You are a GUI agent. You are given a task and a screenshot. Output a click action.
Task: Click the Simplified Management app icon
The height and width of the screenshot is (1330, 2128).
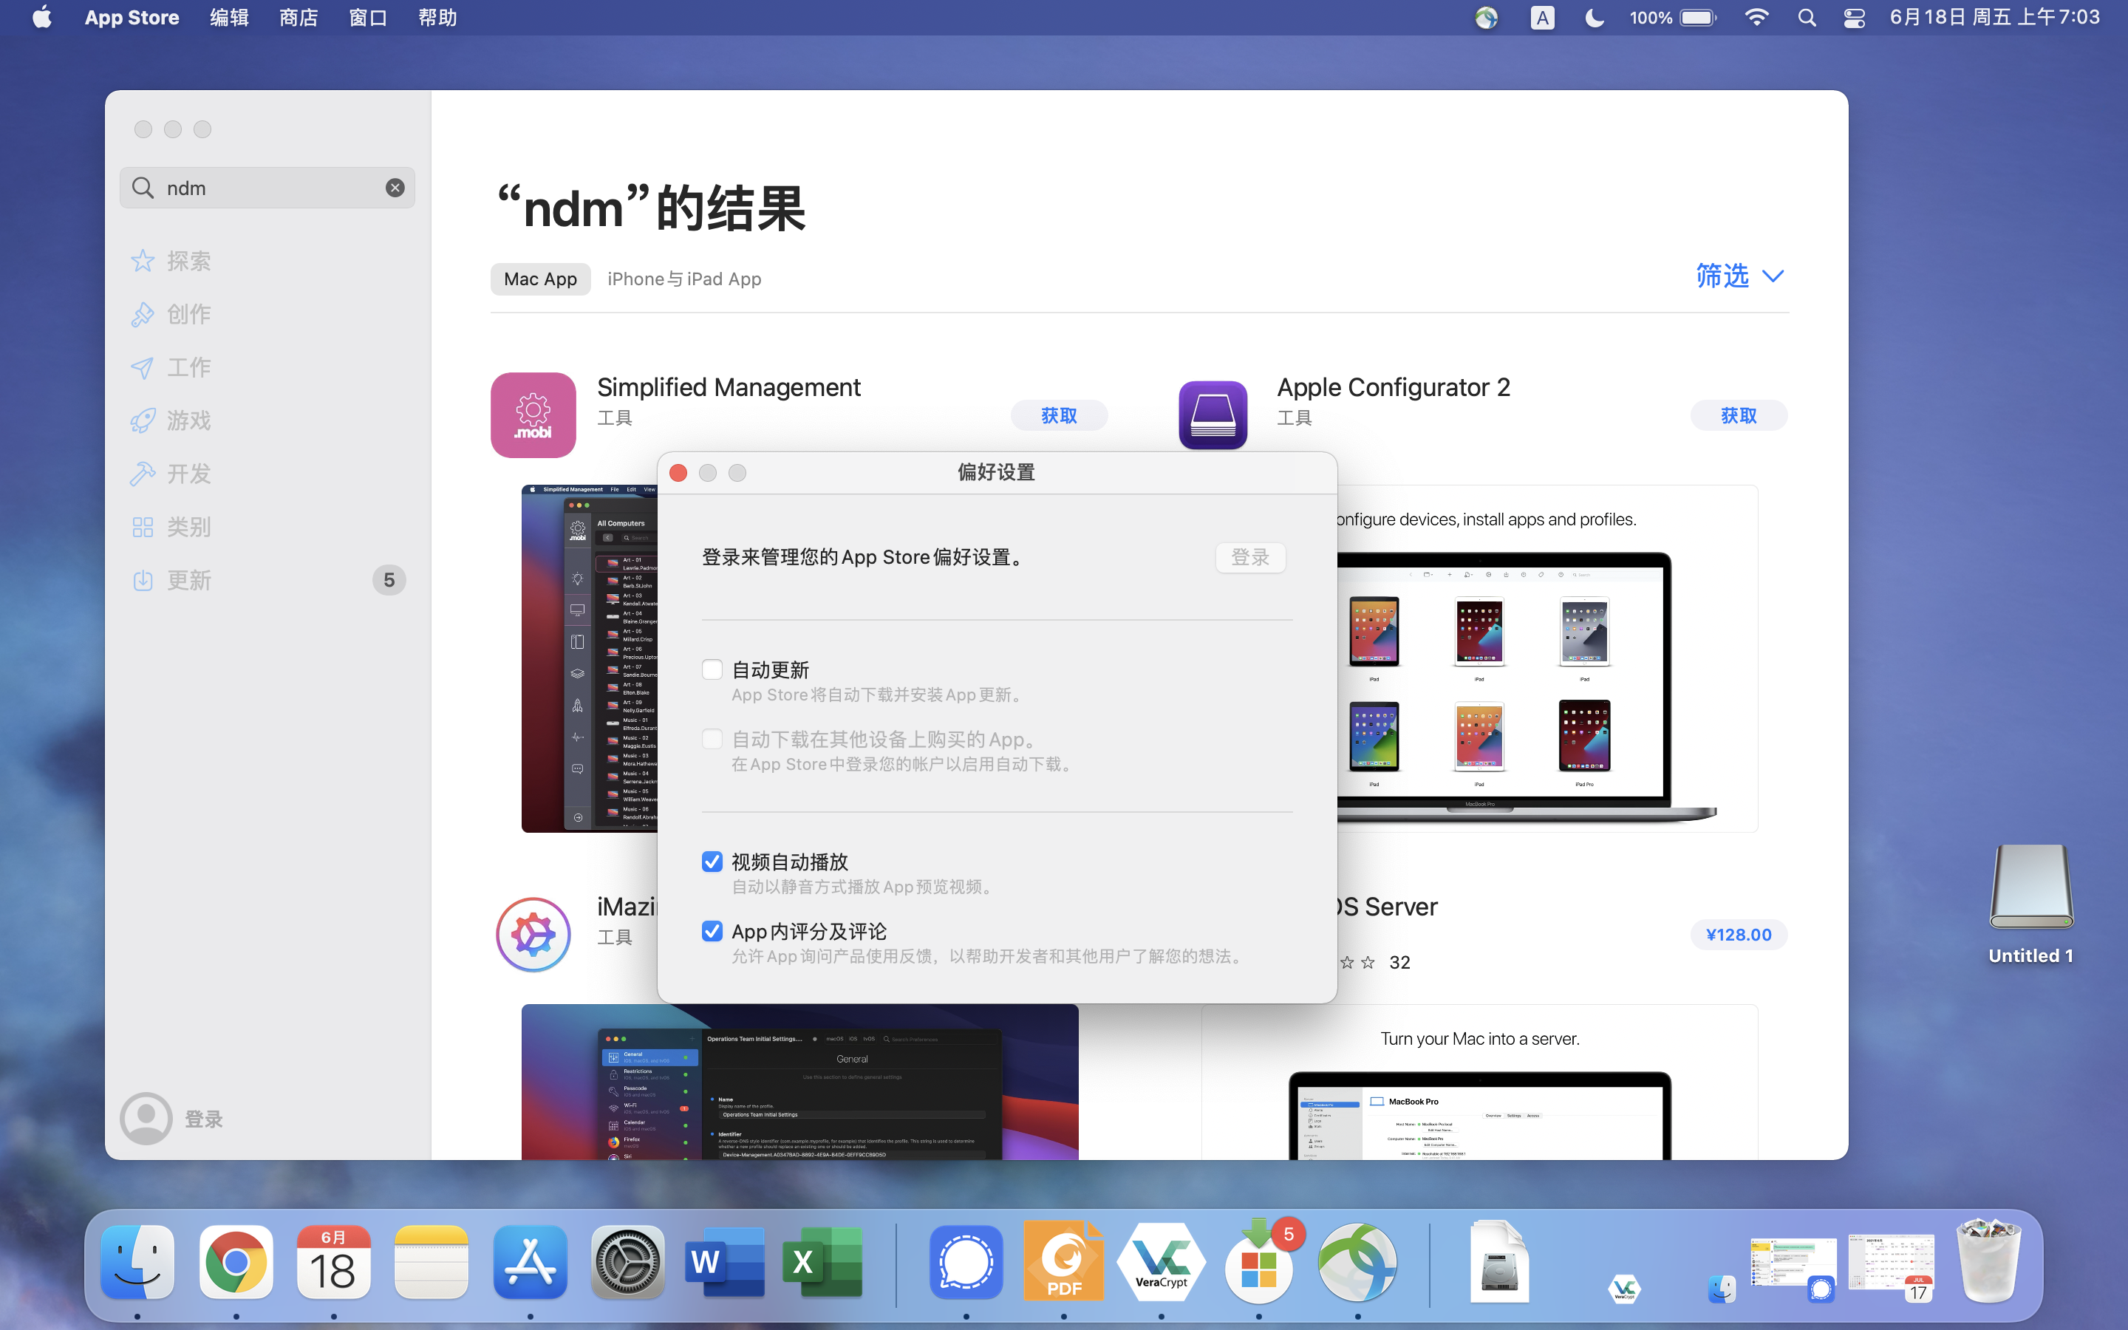[533, 415]
